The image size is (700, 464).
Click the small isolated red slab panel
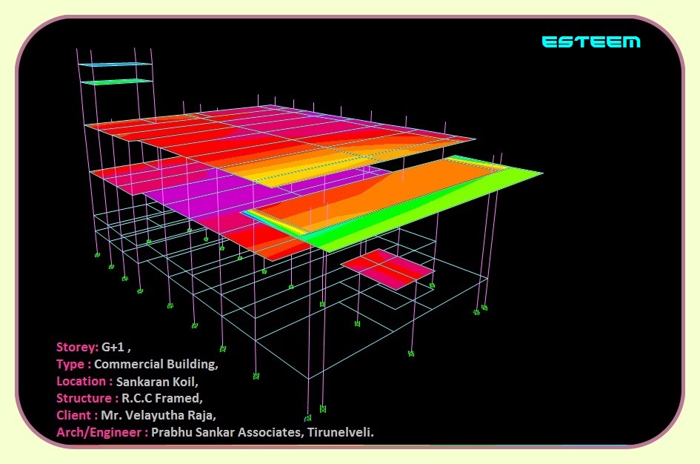point(387,268)
